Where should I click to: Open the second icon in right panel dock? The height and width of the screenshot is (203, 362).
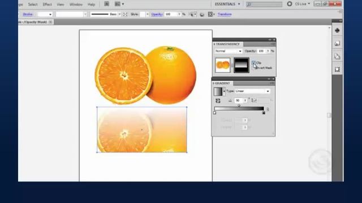coord(337,43)
